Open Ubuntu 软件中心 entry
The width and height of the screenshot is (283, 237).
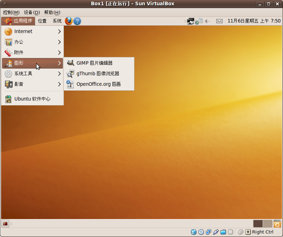pos(33,99)
